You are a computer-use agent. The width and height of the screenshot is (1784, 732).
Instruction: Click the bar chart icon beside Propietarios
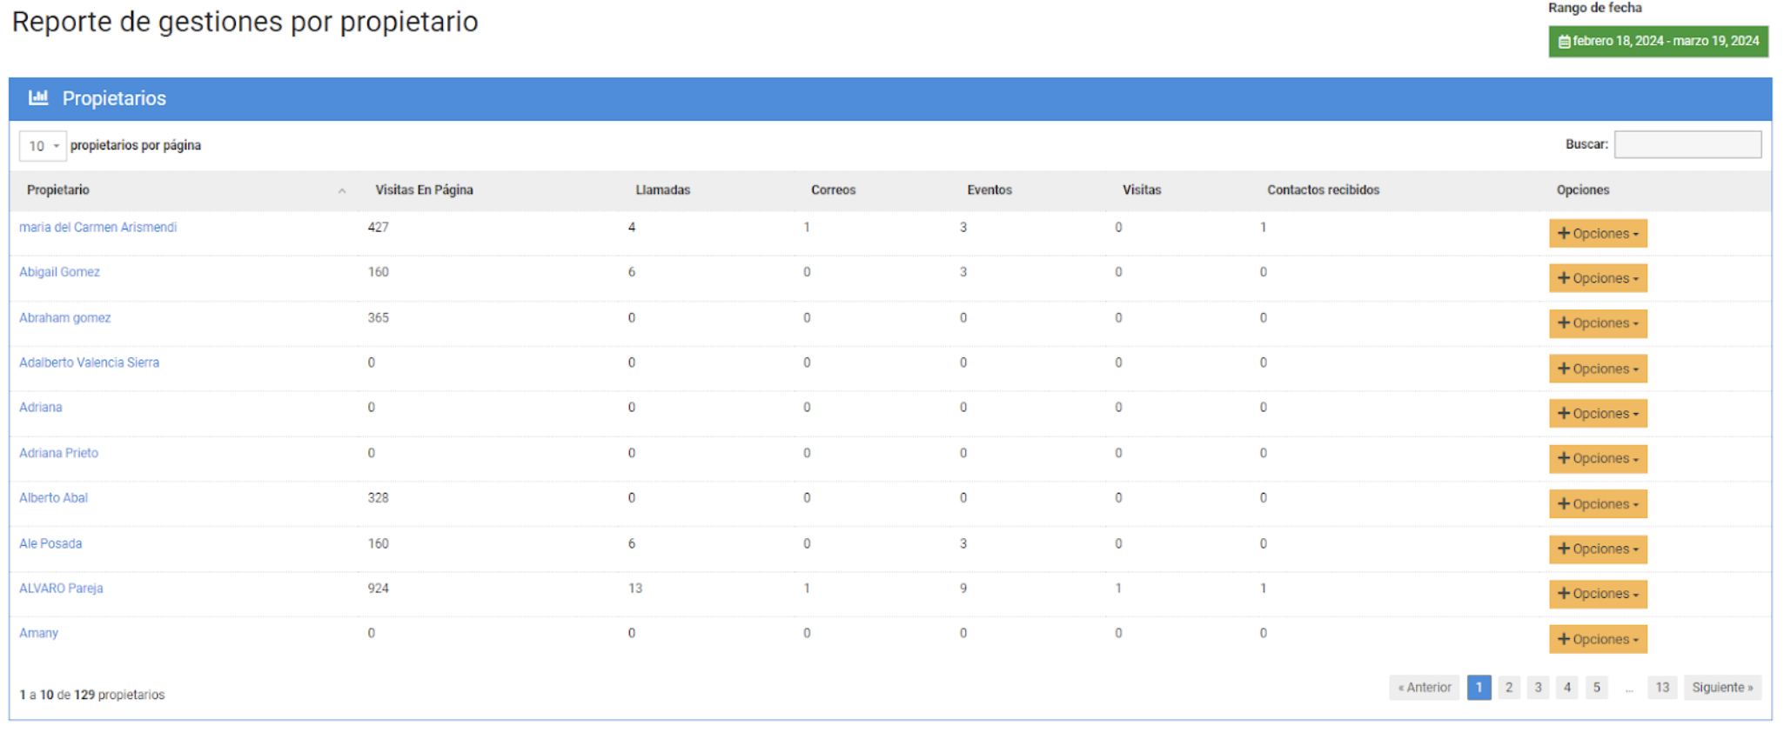[38, 97]
